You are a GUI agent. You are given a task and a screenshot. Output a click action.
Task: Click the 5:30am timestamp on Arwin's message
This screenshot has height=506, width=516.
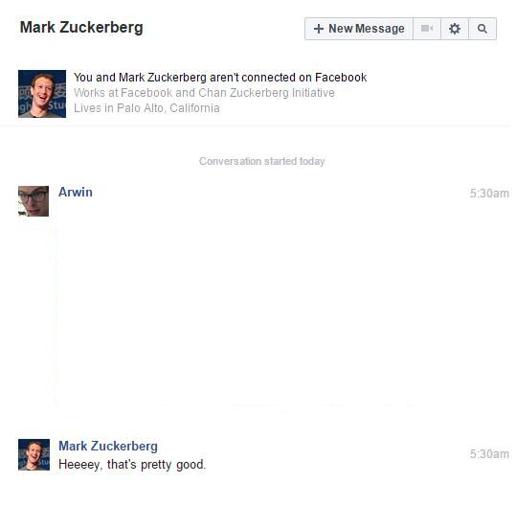[489, 194]
